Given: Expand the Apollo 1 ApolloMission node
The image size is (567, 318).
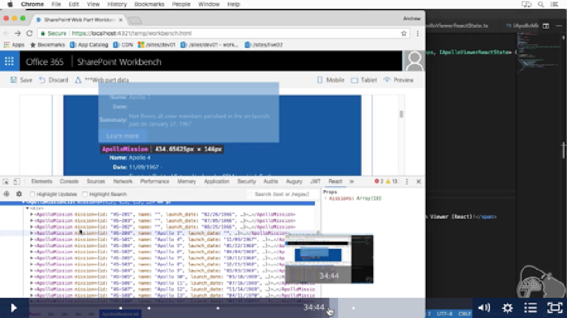Looking at the screenshot, I should click(x=32, y=233).
